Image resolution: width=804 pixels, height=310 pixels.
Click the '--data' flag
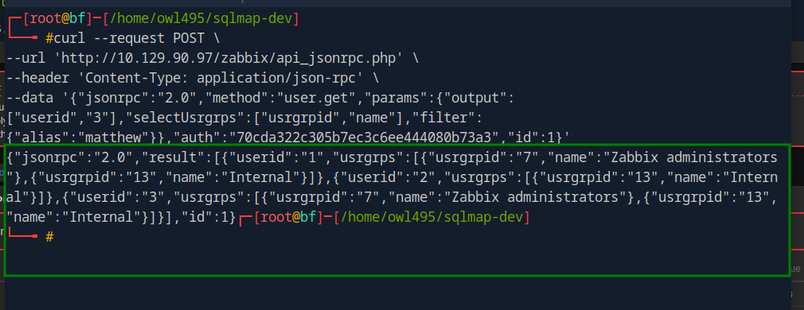point(29,98)
